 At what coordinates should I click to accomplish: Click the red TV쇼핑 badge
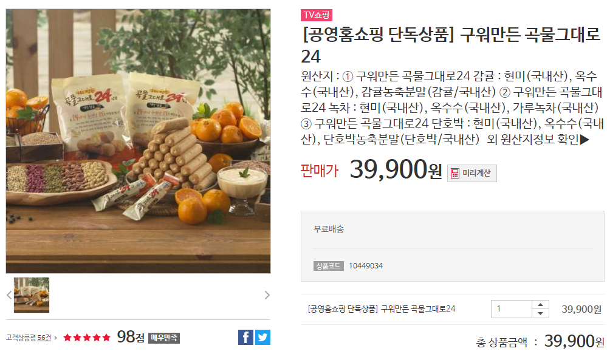(317, 15)
